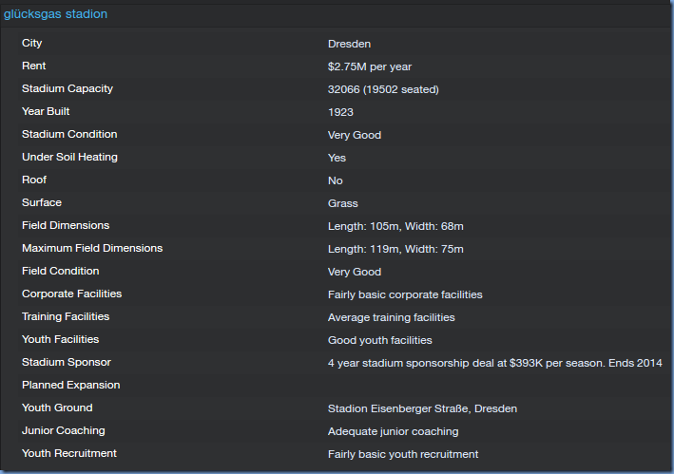Screen dimensions: 674x474
Task: Click the $2.75M per year rent value
Action: coord(370,66)
